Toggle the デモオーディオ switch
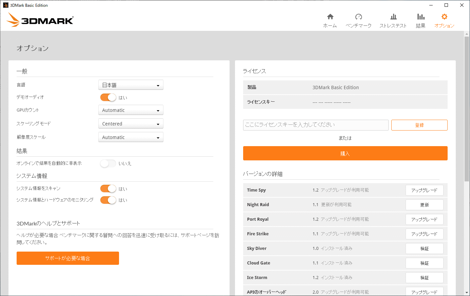This screenshot has height=296, width=470. coord(108,97)
